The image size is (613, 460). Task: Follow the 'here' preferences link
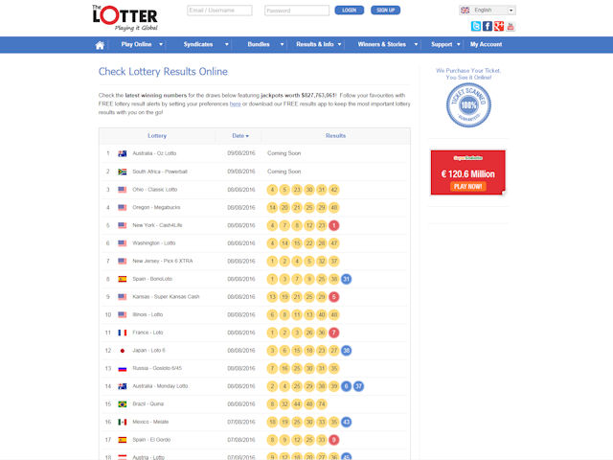pos(235,104)
